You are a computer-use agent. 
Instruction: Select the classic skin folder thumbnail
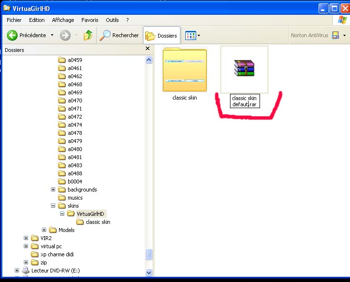point(185,70)
